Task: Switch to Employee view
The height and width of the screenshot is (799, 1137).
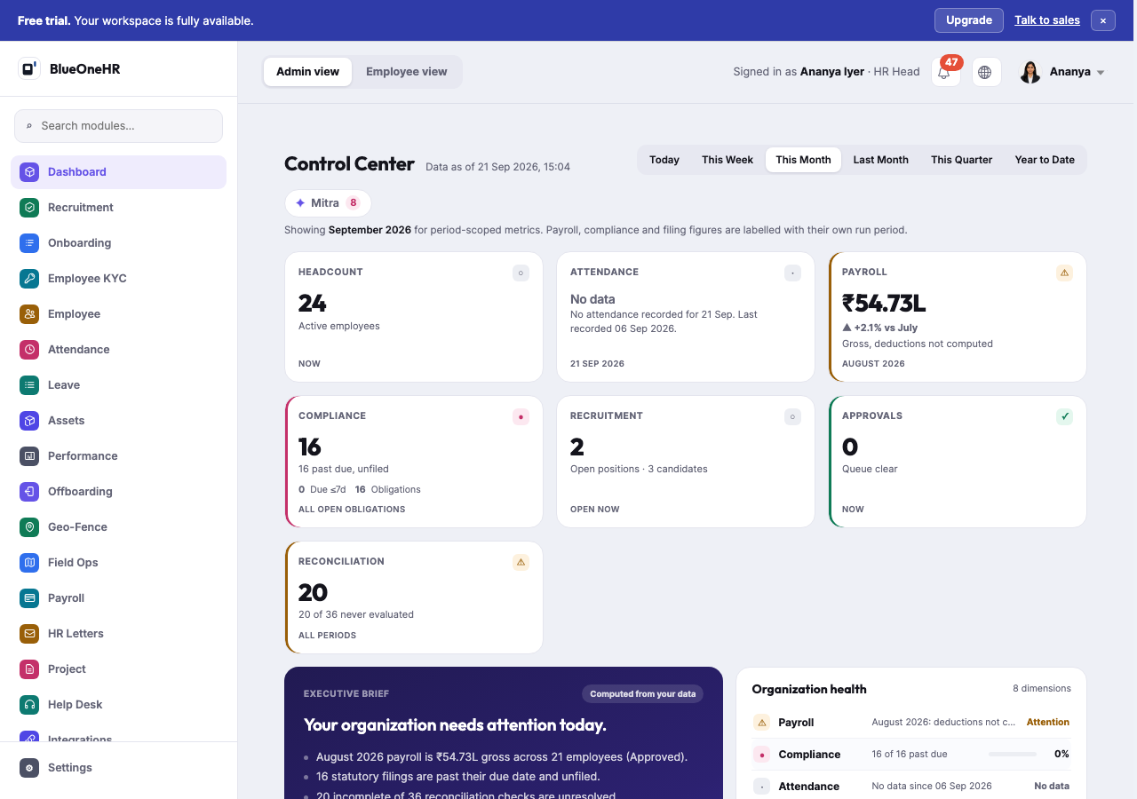Action: (x=407, y=72)
